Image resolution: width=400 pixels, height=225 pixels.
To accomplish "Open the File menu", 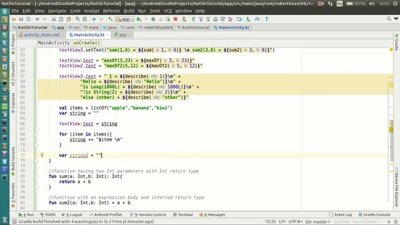I will (x=15, y=11).
